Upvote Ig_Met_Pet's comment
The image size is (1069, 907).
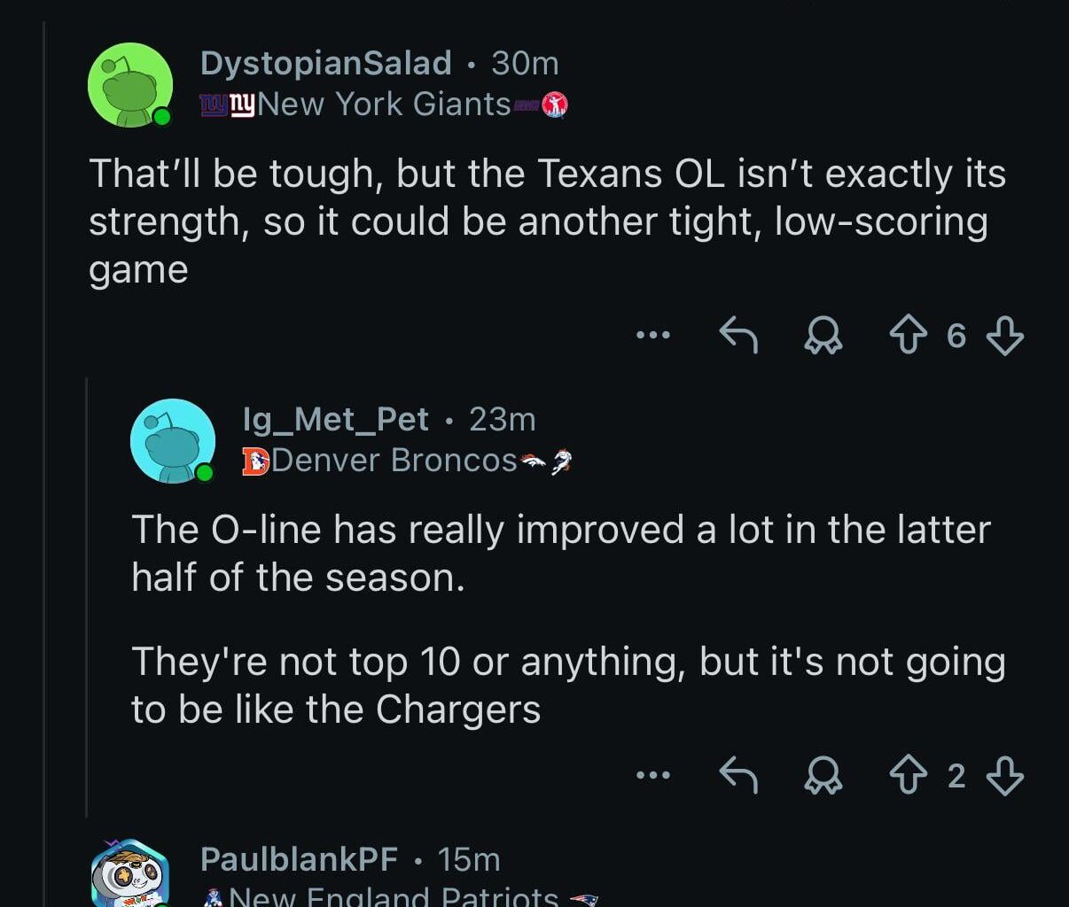tap(907, 776)
